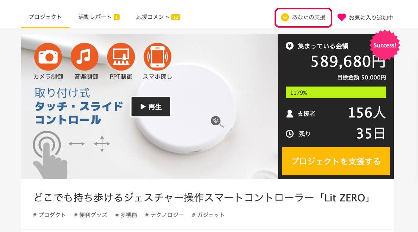Click the yellow chevron in あなたの支援
418x232 pixels.
pyautogui.click(x=285, y=18)
